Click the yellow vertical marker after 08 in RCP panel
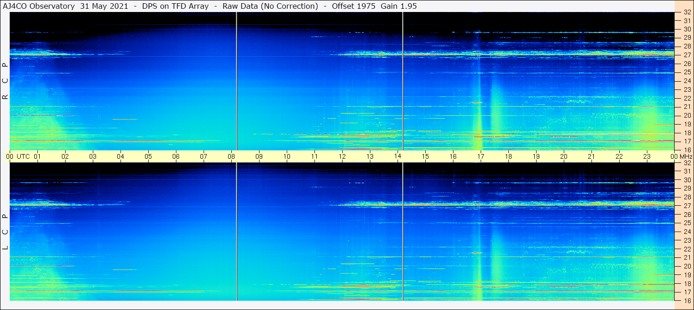 tap(236, 81)
